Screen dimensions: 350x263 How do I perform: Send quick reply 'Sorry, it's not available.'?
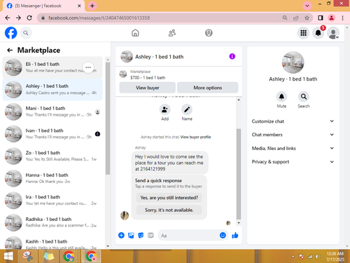pos(169,210)
